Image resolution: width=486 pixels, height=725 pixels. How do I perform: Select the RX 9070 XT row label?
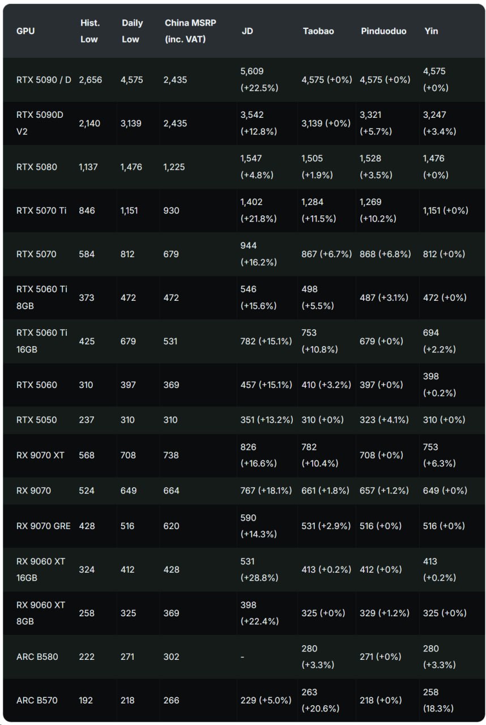[41, 455]
